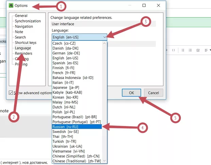Image resolution: width=211 pixels, height=165 pixels.
Task: Choose Chinese (Simplified) [zh-CN] option
Action: (x=77, y=156)
